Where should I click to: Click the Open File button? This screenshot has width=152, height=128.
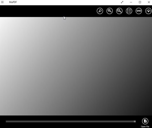[145, 123]
